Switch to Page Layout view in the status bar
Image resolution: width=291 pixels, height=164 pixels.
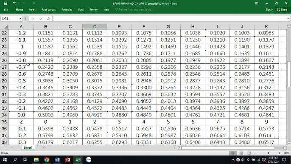pyautogui.click(x=241, y=153)
